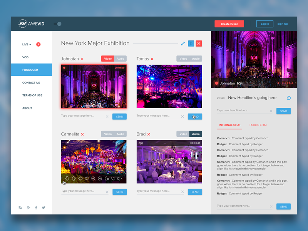Pan Carmelita's camera left with the arrow icon
The width and height of the screenshot is (308, 231).
tap(80, 178)
